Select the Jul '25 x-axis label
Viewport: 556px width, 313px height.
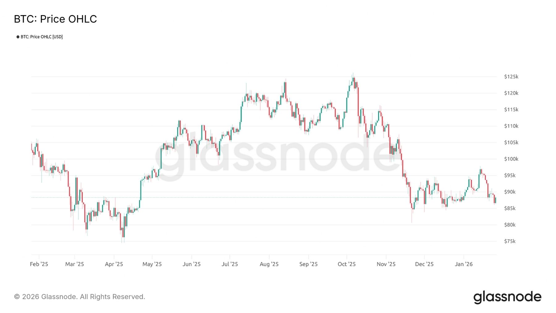(230, 264)
